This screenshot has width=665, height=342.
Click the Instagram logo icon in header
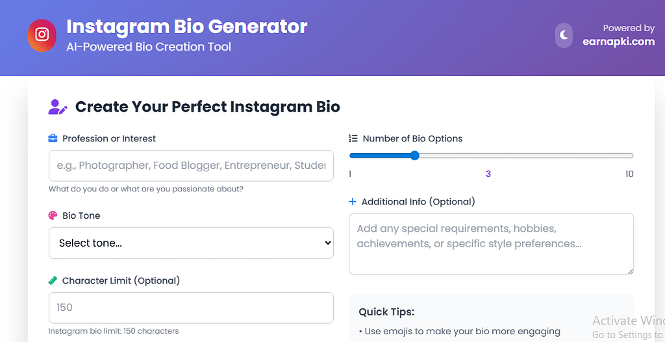pyautogui.click(x=42, y=35)
